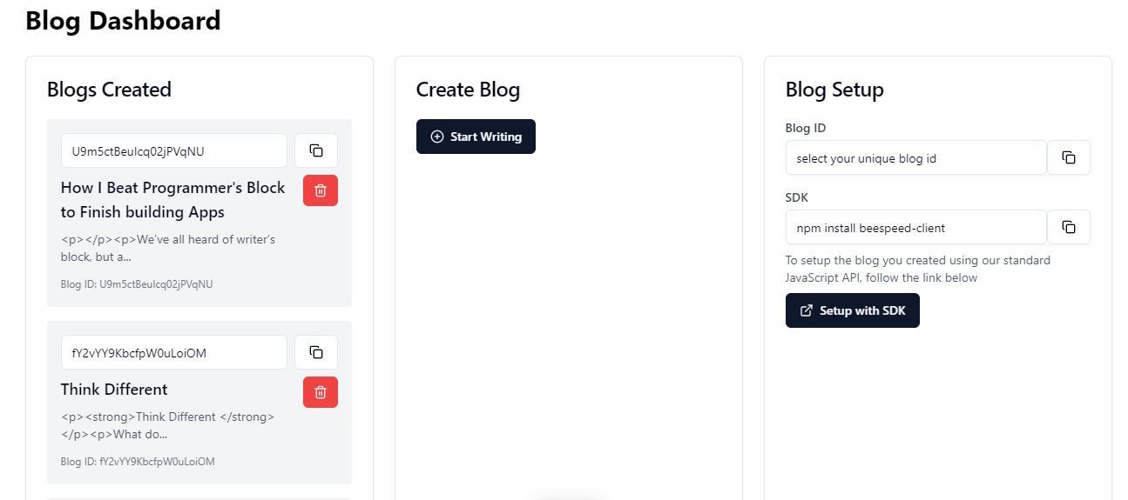Select the fY2vYY9KbcfpW0uLoiOM ID text field
The image size is (1128, 500).
coord(174,352)
